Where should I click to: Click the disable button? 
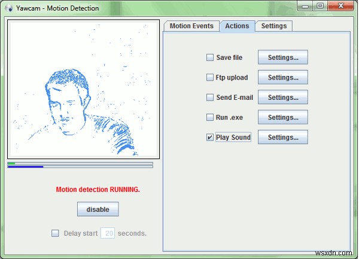pyautogui.click(x=98, y=209)
